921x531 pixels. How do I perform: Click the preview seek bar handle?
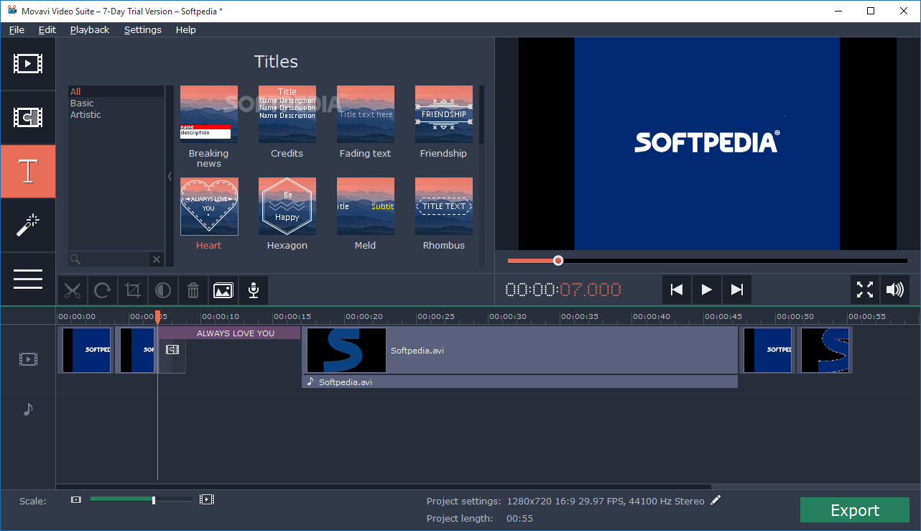[x=558, y=261]
